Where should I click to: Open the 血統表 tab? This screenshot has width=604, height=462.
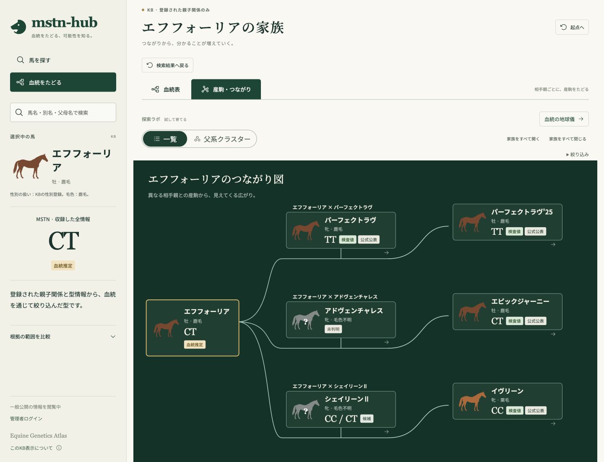click(166, 89)
